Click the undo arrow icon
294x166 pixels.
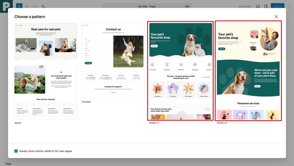click(x=27, y=6)
